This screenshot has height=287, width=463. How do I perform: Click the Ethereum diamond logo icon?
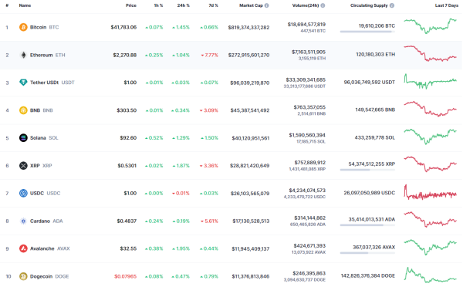[23, 55]
